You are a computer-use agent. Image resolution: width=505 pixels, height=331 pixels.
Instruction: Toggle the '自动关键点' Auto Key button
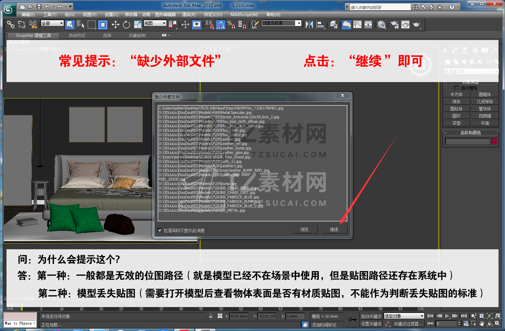coord(371,316)
